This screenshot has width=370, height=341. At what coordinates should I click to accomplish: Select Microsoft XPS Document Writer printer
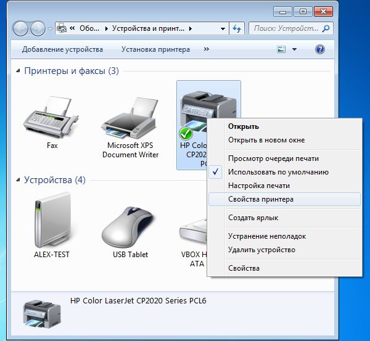[129, 118]
